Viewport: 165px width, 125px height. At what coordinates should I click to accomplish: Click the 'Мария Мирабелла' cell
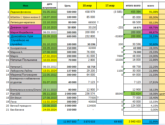26,32
